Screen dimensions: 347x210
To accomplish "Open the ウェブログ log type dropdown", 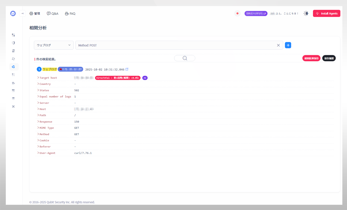I will point(54,45).
